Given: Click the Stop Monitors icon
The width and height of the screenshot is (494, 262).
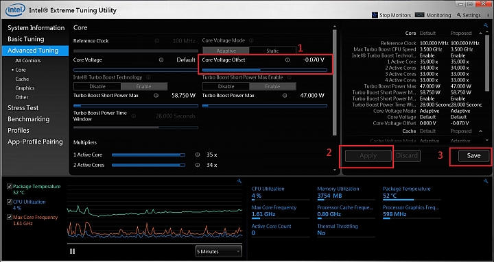Looking at the screenshot, I should coord(375,15).
